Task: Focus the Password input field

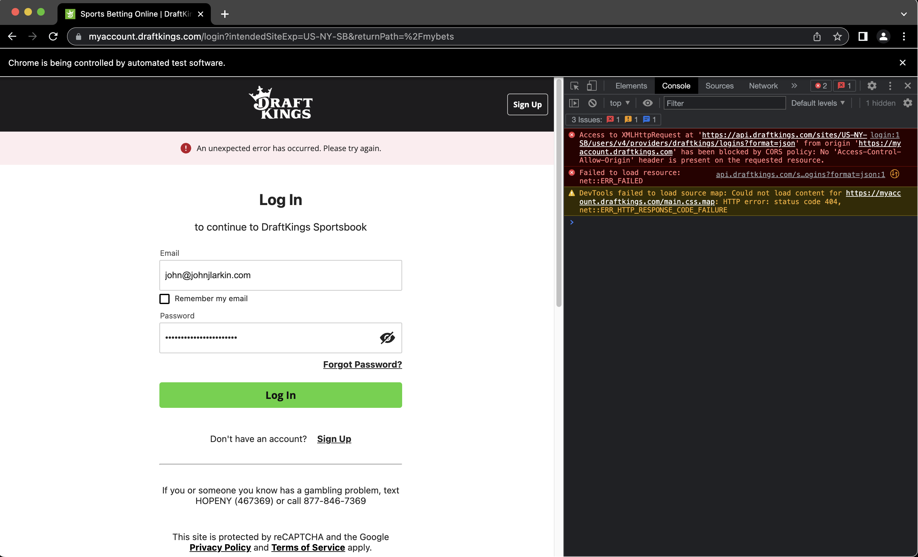Action: coord(280,338)
